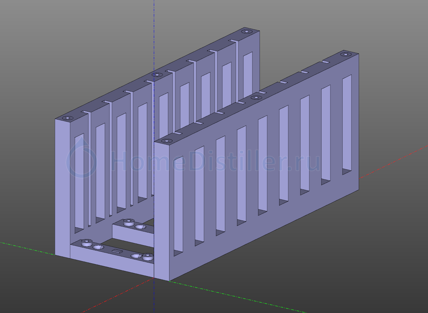Select the farthest window slot in the right wall
Image resolution: width=428 pixels, height=313 pixels.
347,124
